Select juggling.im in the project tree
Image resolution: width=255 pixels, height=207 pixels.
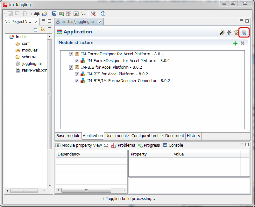coord(29,64)
